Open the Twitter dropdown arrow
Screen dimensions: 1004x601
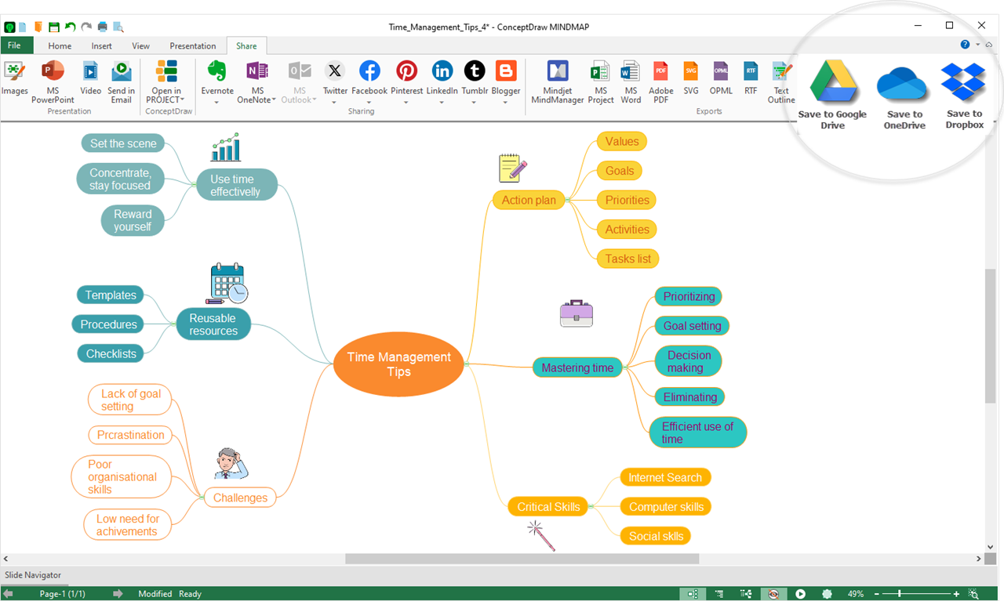point(335,102)
